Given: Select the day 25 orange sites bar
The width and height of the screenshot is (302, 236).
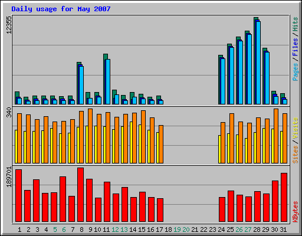Looking at the screenshot, I should [232, 139].
